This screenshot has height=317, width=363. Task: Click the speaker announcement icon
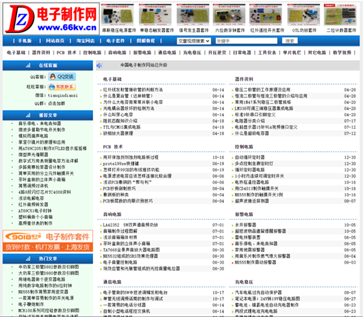[99, 66]
